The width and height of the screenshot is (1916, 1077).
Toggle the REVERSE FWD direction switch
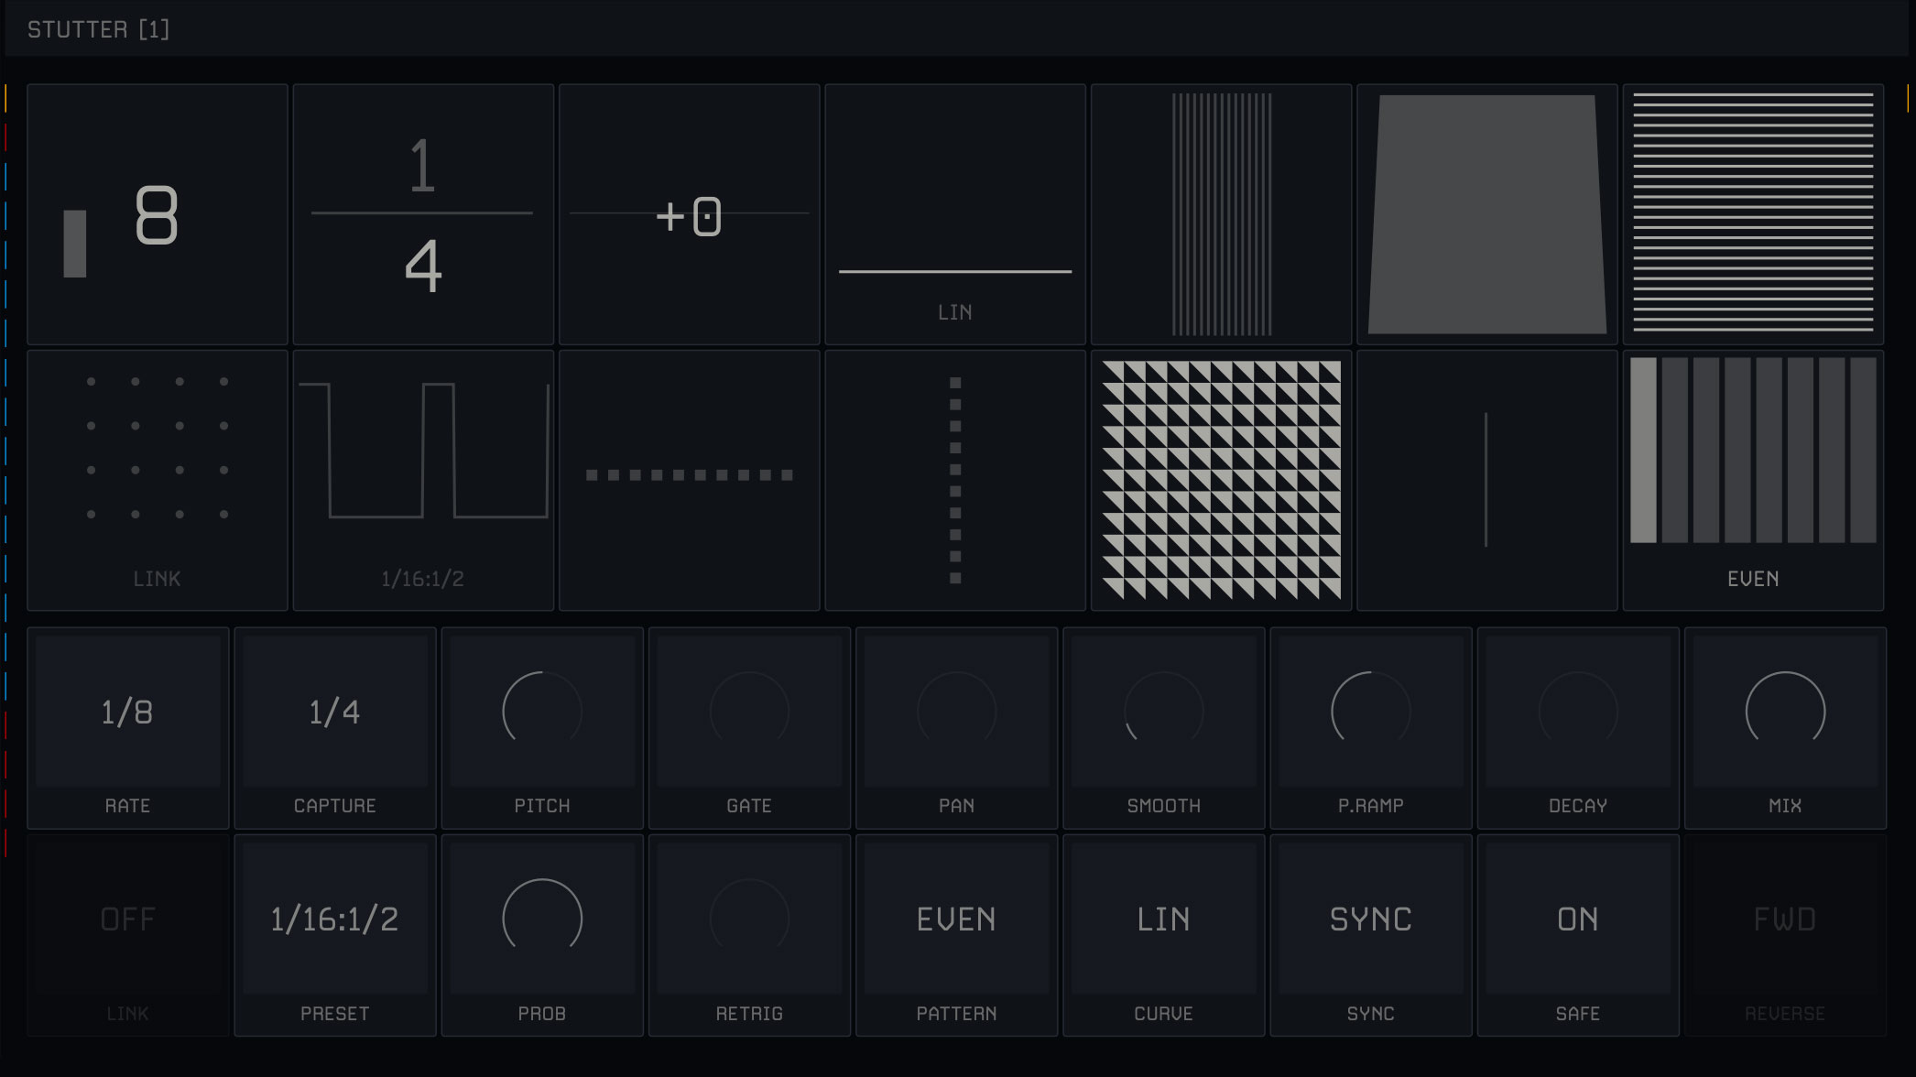(1784, 919)
